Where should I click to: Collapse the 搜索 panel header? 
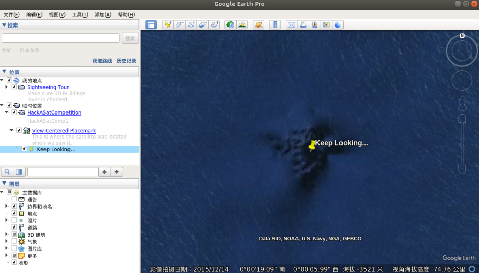(x=70, y=25)
